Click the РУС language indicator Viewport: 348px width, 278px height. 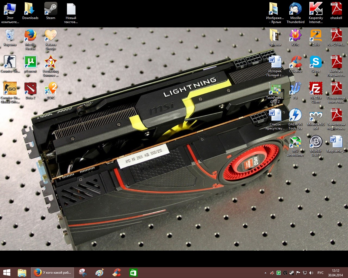pyautogui.click(x=321, y=273)
